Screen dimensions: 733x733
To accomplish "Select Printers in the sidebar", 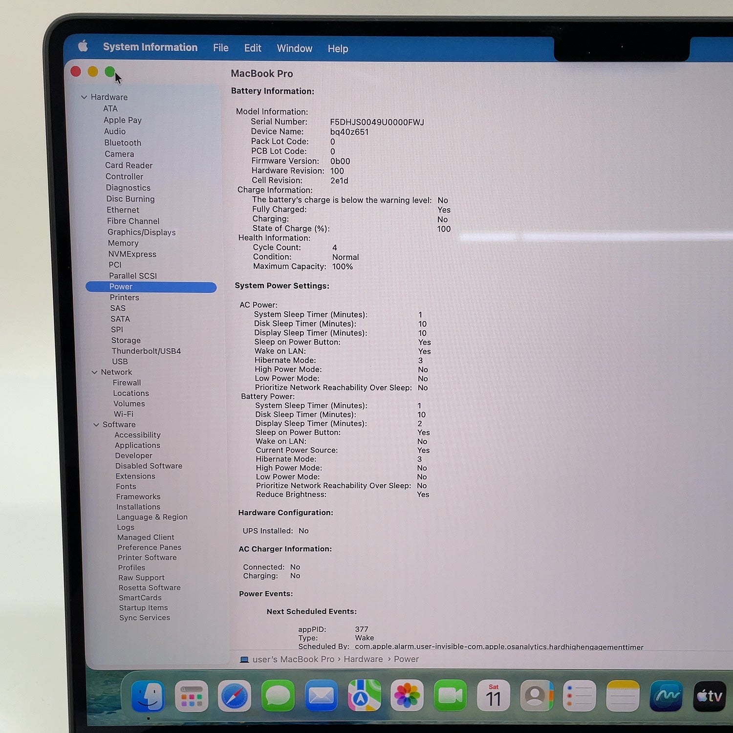I will click(124, 297).
